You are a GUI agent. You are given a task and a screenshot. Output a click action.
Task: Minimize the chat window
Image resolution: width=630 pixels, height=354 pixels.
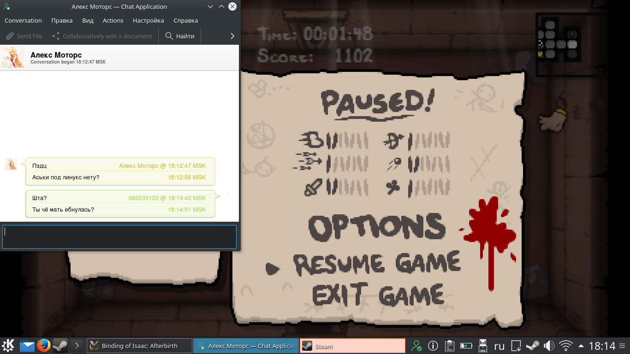210,6
